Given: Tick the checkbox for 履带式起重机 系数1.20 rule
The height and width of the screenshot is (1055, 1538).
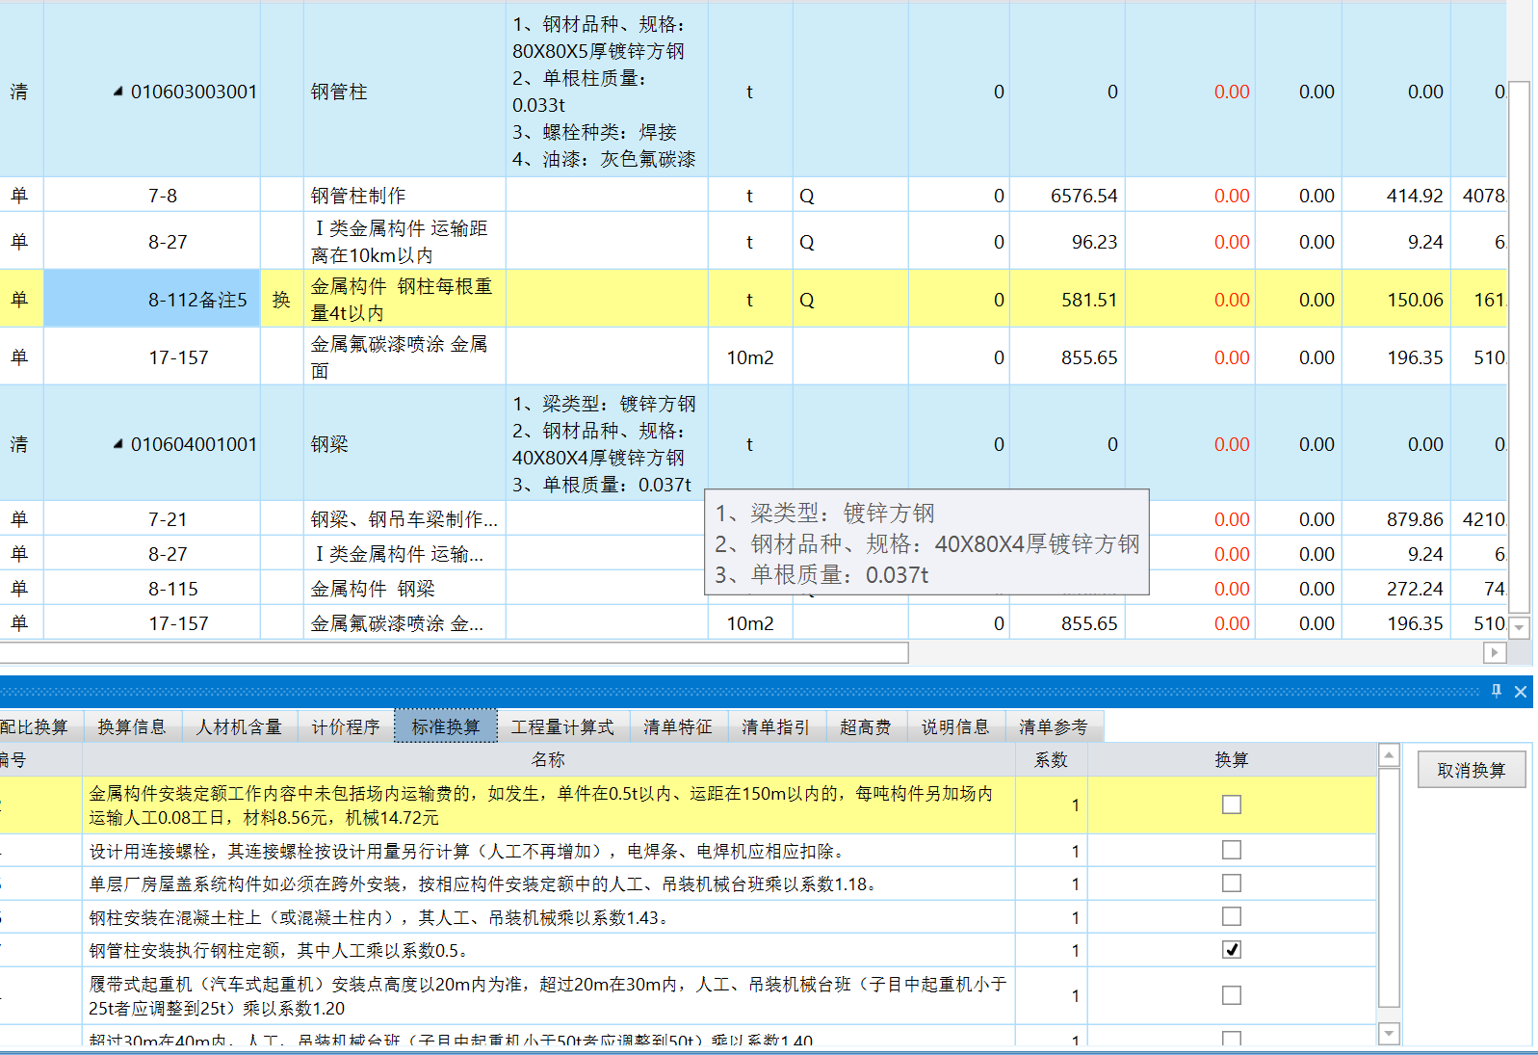Looking at the screenshot, I should (x=1232, y=995).
